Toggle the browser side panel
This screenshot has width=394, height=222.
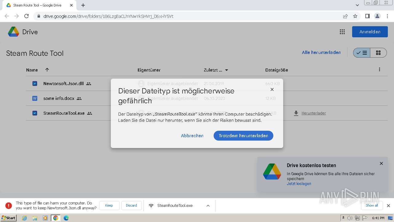367,16
